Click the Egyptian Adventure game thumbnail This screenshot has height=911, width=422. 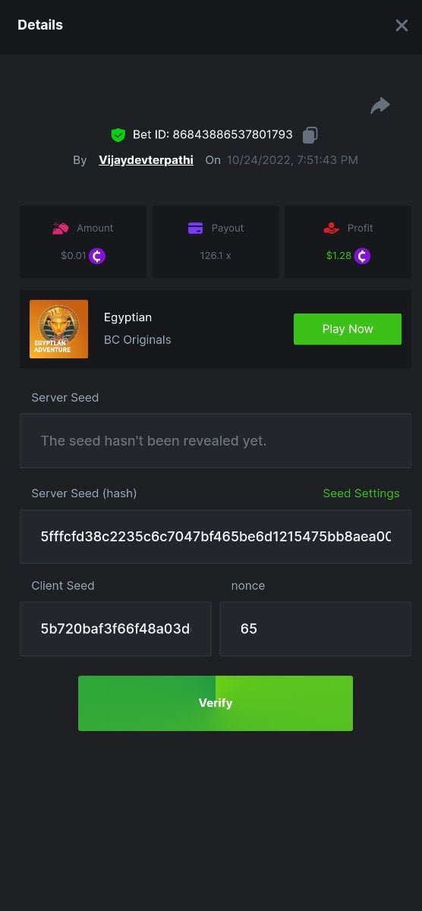pos(58,329)
